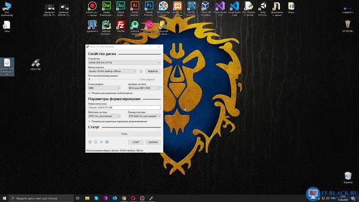Expand Показать расширенные свойства диска

point(111,93)
